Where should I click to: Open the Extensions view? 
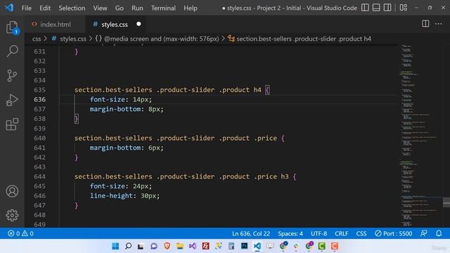coord(12,124)
